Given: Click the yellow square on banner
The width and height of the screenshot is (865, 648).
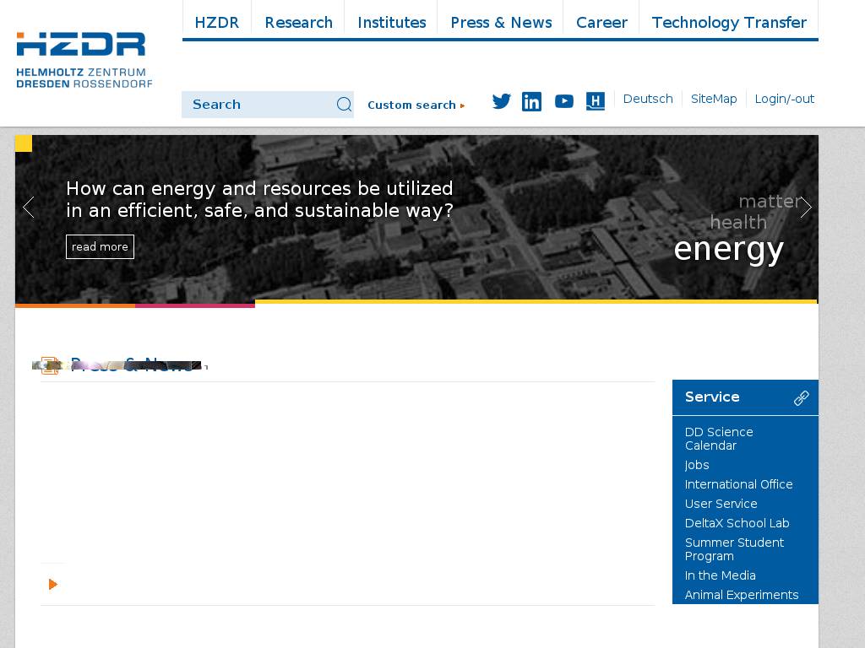Looking at the screenshot, I should [24, 143].
